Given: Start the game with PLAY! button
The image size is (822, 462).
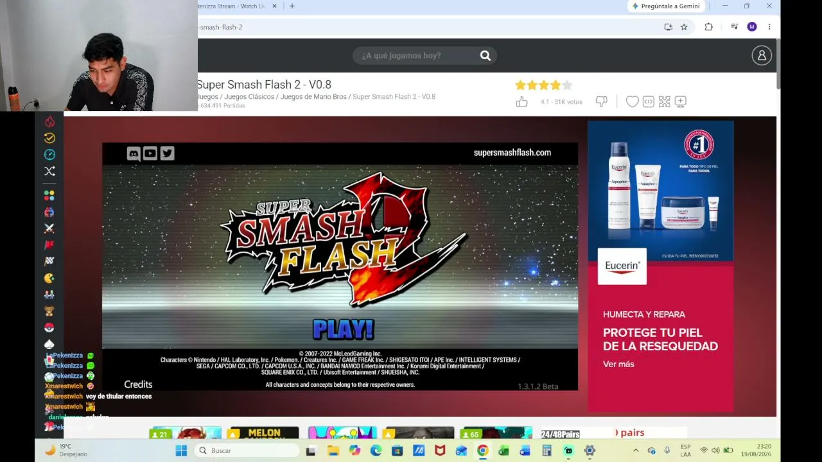Looking at the screenshot, I should [x=343, y=330].
